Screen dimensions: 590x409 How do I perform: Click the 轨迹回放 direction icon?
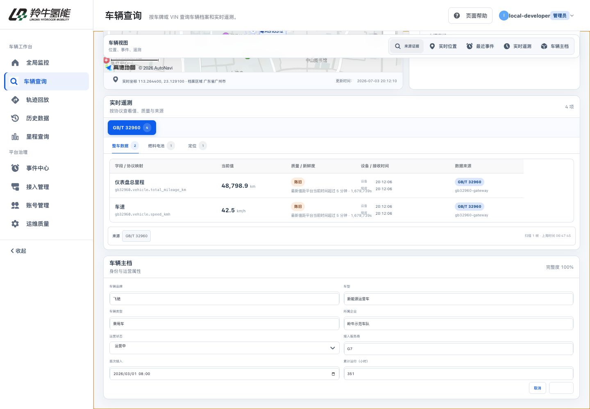click(x=15, y=100)
